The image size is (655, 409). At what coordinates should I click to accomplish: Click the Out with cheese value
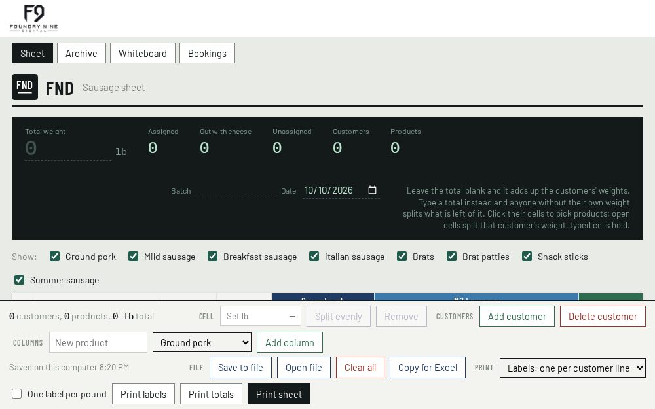204,148
